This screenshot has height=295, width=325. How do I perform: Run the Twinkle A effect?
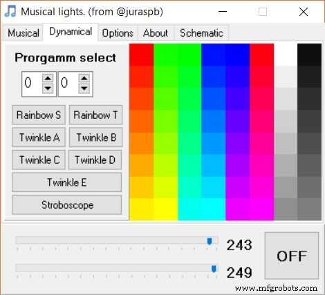(39, 137)
